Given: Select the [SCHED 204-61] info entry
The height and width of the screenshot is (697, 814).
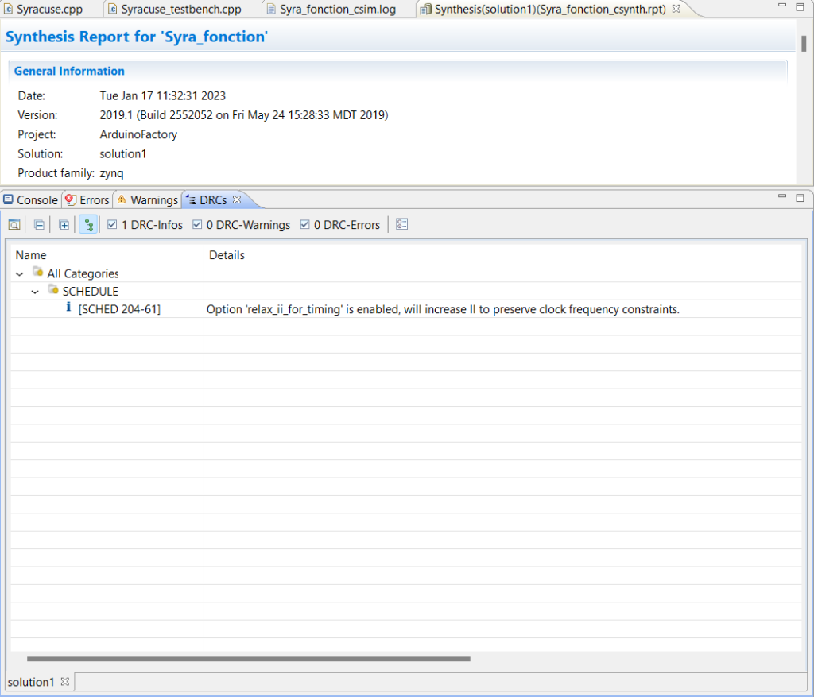Looking at the screenshot, I should (x=119, y=309).
